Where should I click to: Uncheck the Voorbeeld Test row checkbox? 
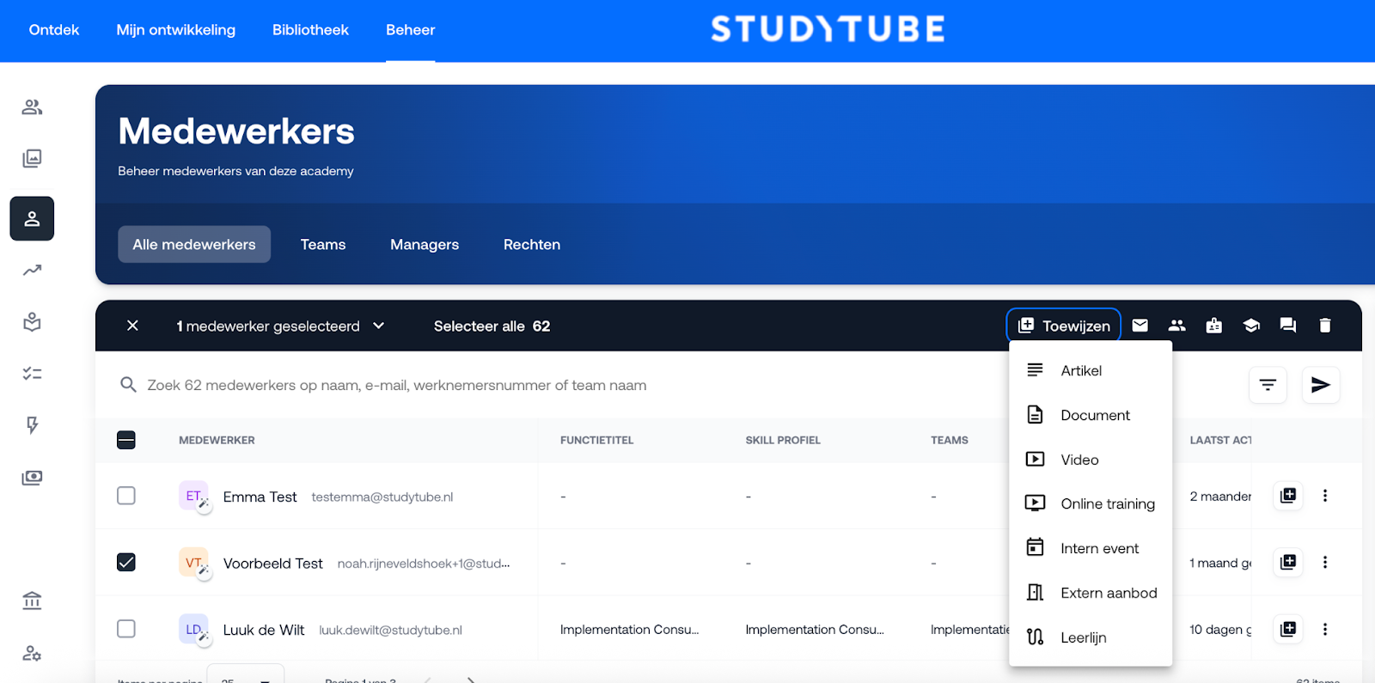126,562
